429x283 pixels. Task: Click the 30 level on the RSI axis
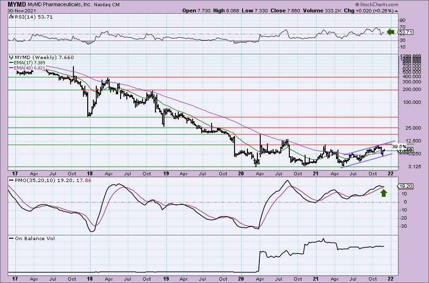(x=402, y=40)
